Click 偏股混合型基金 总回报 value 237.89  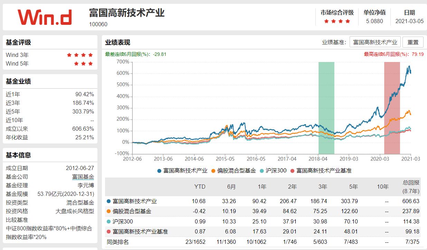(411, 211)
